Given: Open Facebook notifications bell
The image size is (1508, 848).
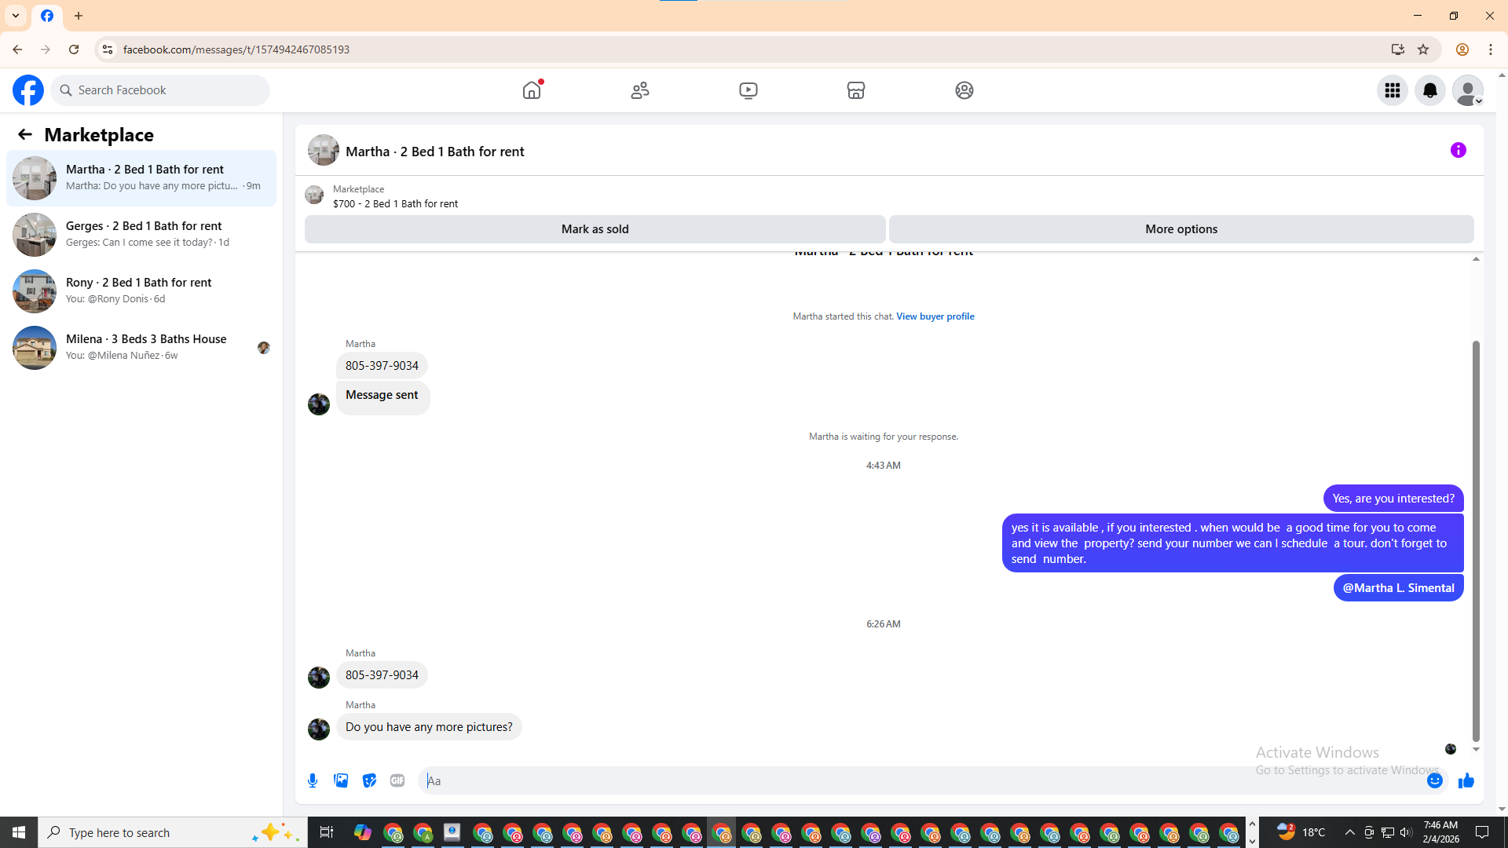Looking at the screenshot, I should [x=1429, y=90].
